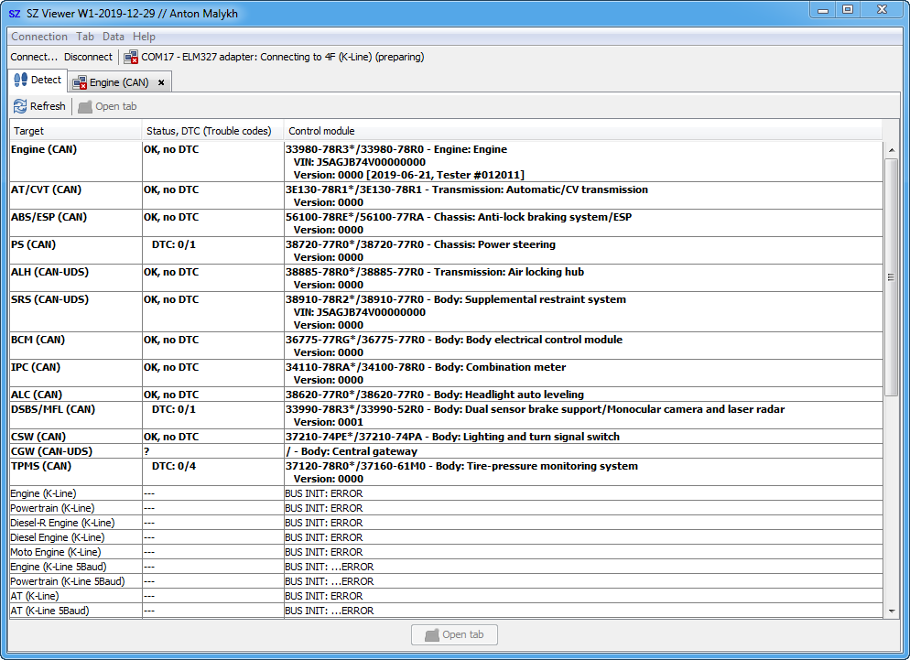Close the Engine (CAN) tab

[x=161, y=82]
